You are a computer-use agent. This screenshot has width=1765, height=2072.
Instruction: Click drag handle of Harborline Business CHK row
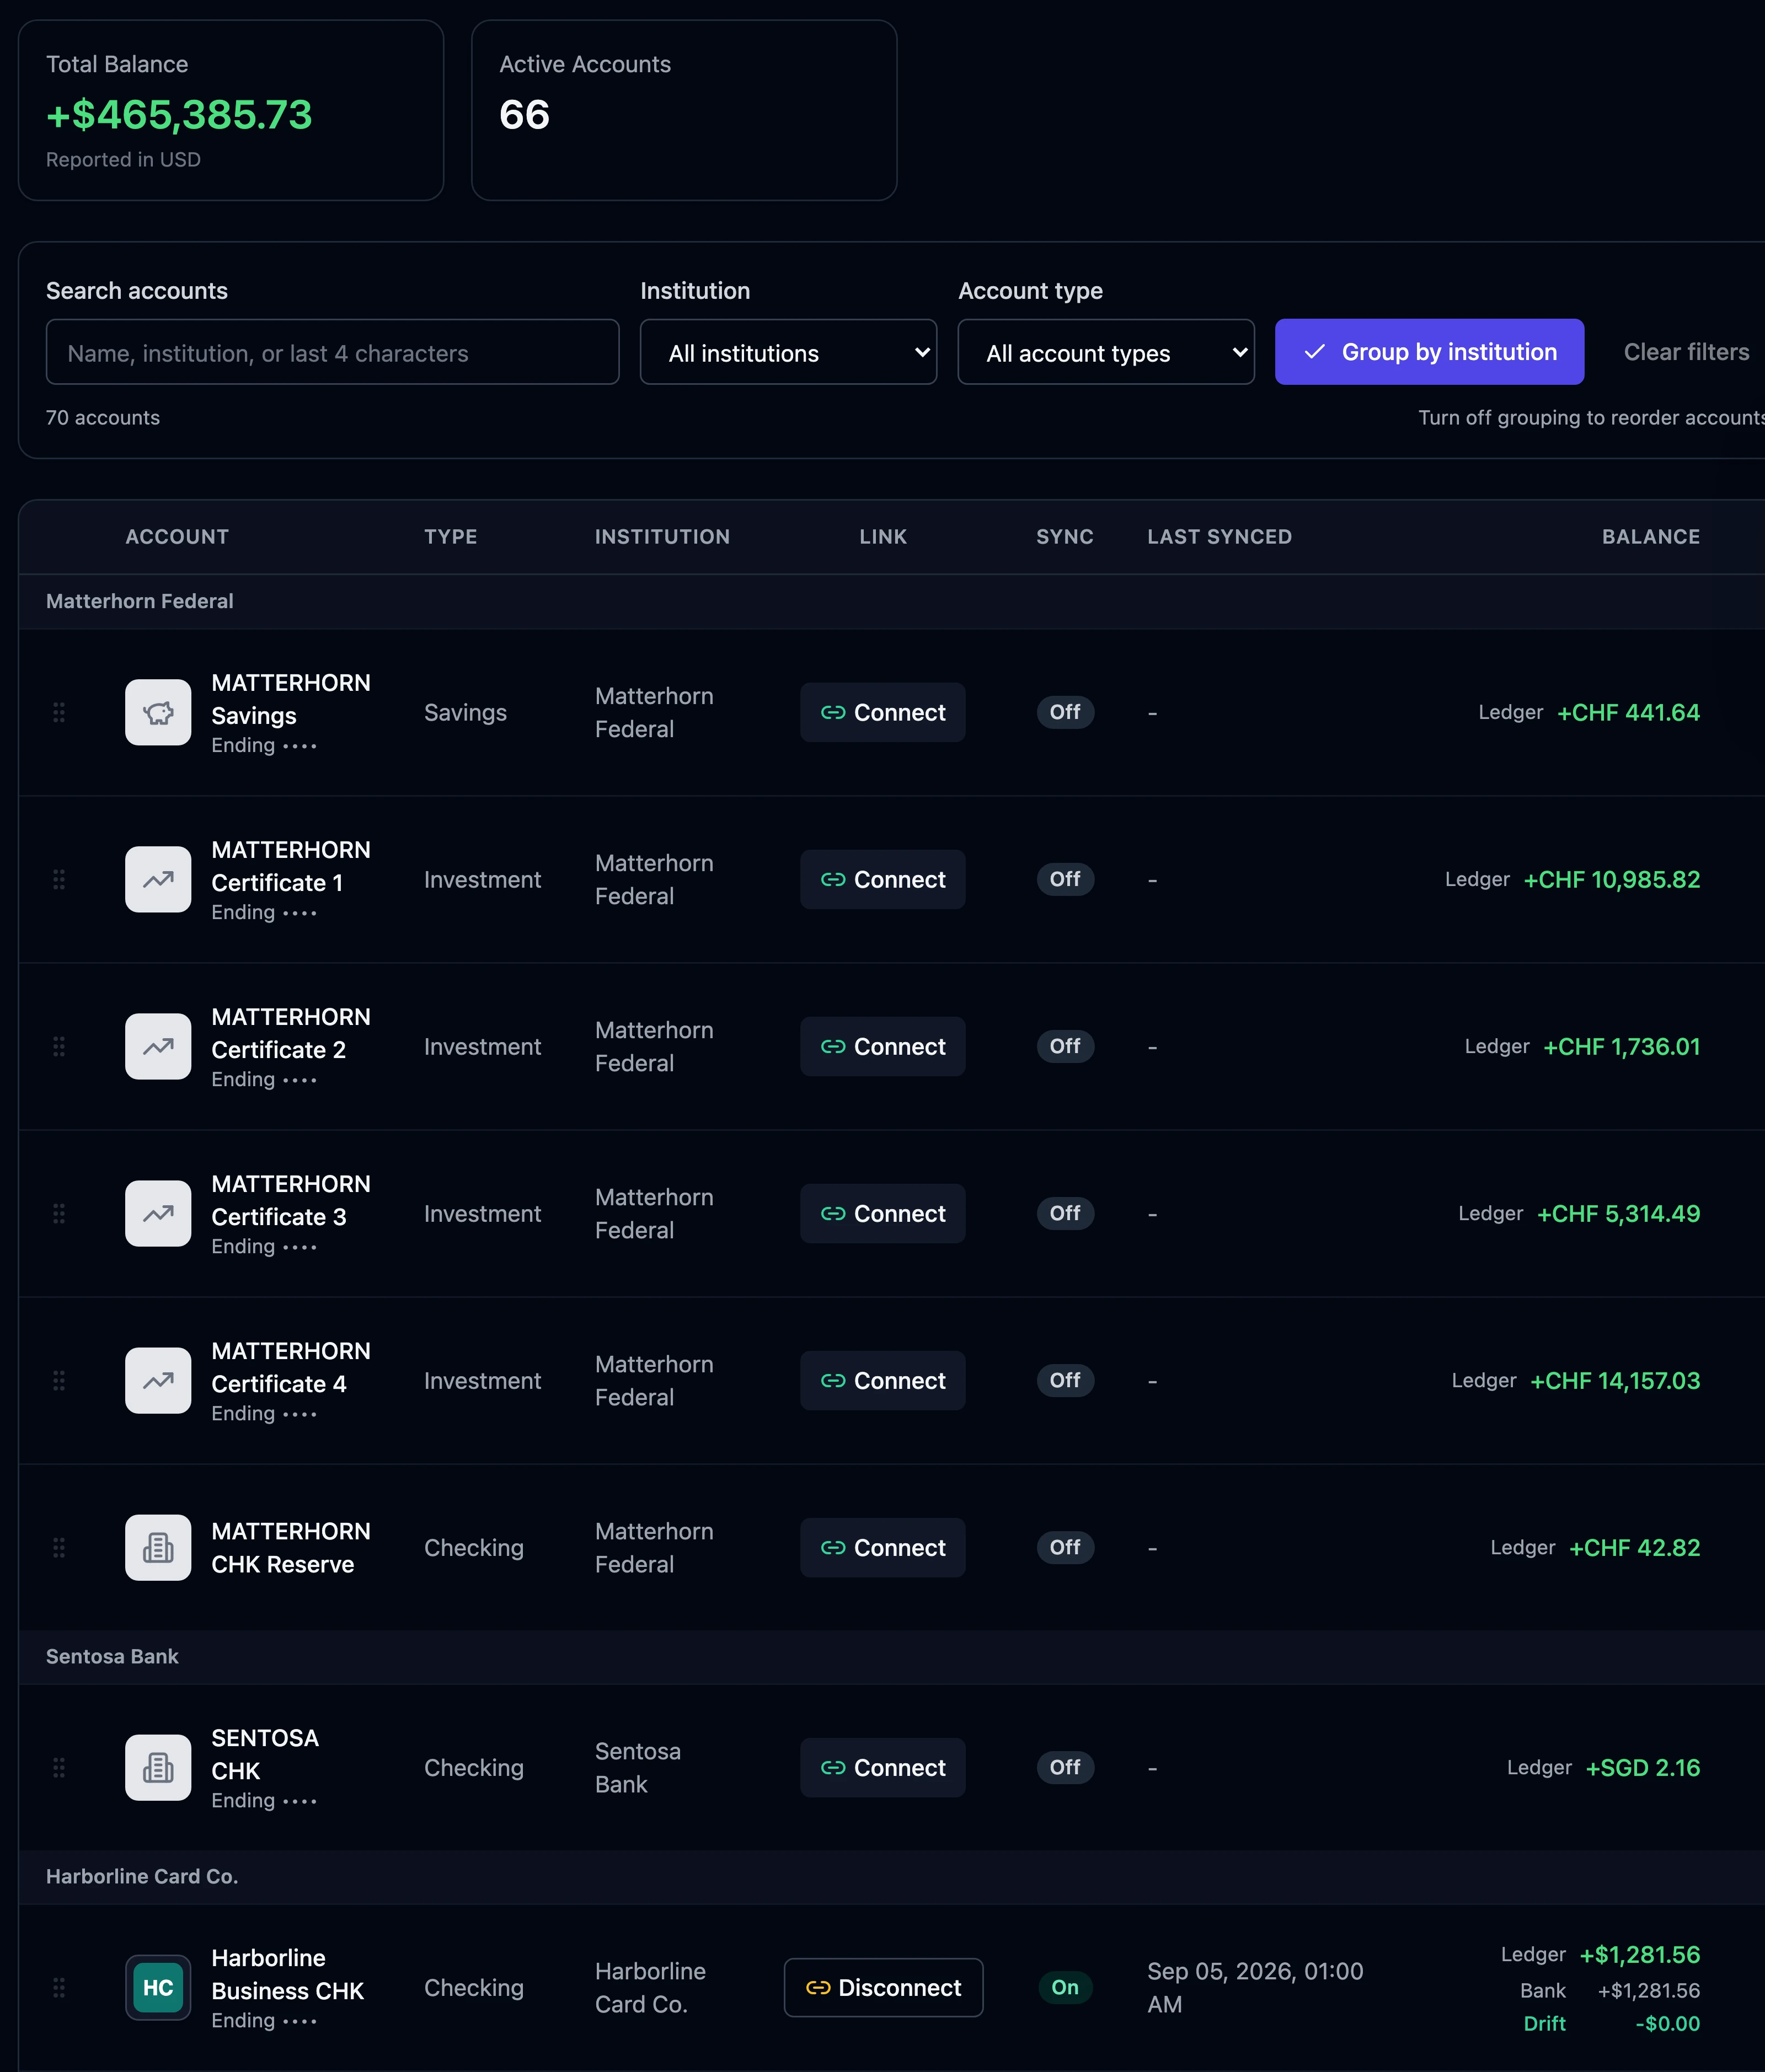[x=59, y=1987]
